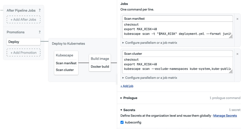This screenshot has height=129, width=241.
Task: Click into Scan cluster commands textarea
Action: coord(176,64)
